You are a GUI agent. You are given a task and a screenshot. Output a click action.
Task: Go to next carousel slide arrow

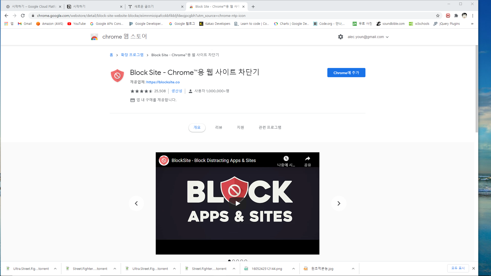pos(339,203)
